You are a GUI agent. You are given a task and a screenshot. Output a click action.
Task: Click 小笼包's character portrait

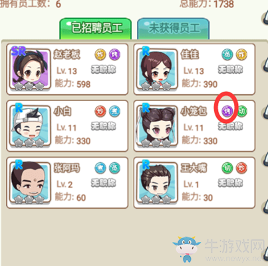click(x=157, y=126)
